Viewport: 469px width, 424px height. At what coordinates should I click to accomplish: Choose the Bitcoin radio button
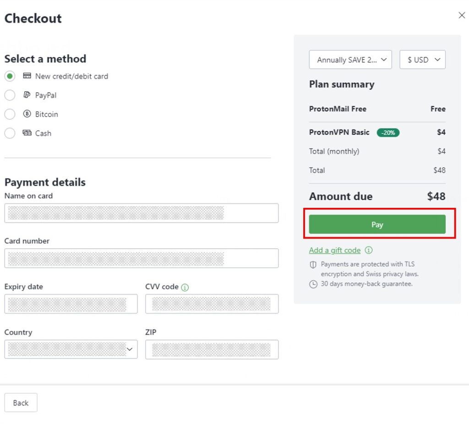point(10,114)
